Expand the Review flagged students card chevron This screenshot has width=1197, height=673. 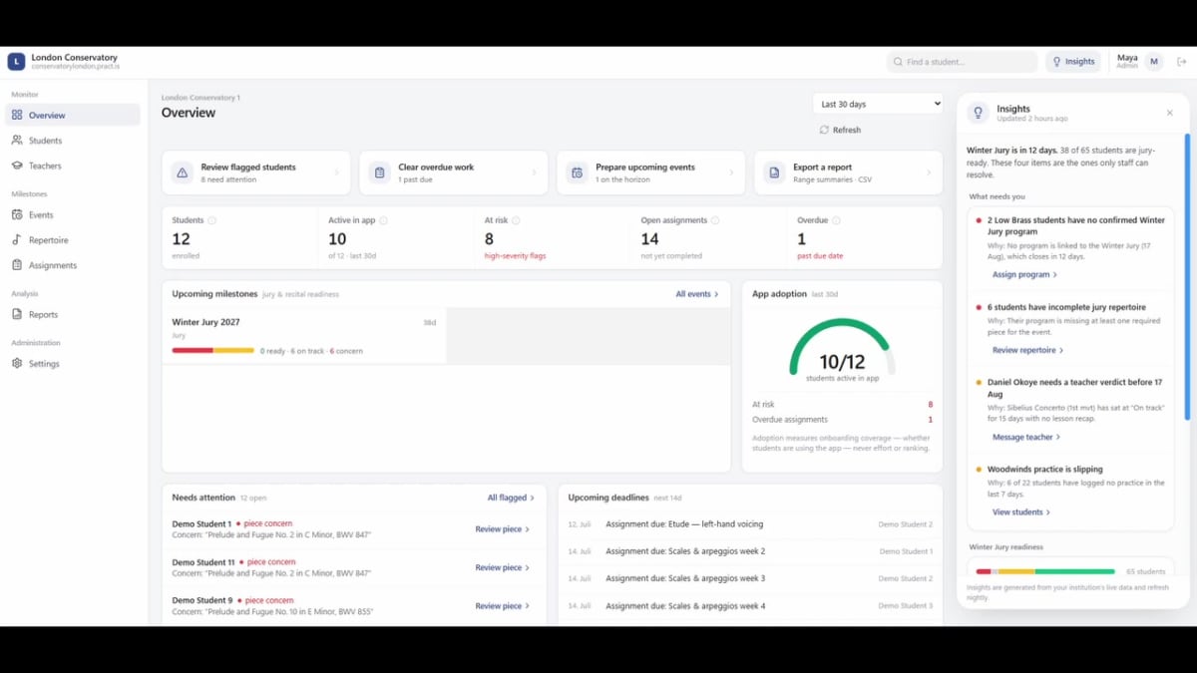[335, 172]
